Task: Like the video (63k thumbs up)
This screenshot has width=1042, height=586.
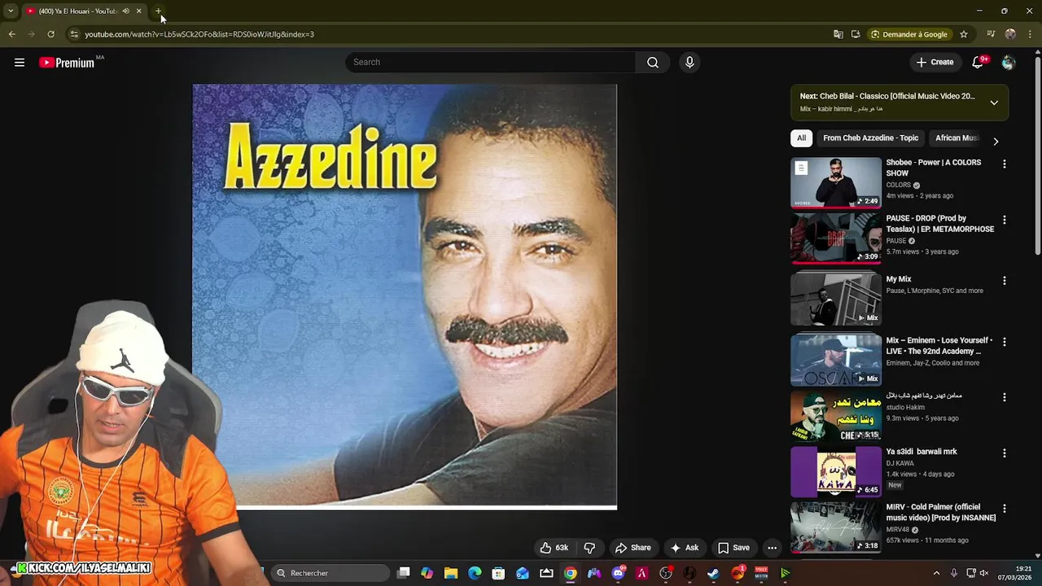Action: coord(554,548)
